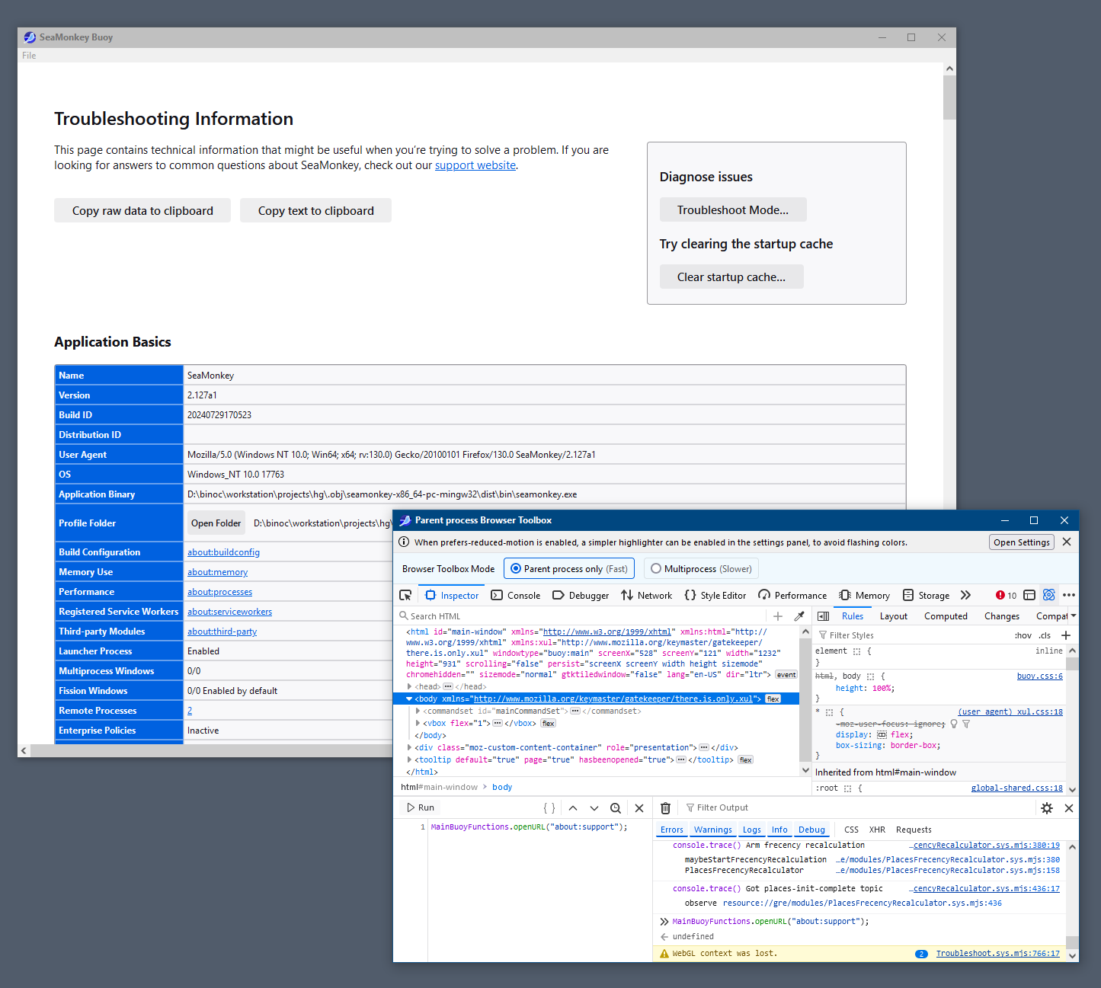Viewport: 1101px width, 988px height.
Task: Click Copy text to clipboard button
Action: 316,211
